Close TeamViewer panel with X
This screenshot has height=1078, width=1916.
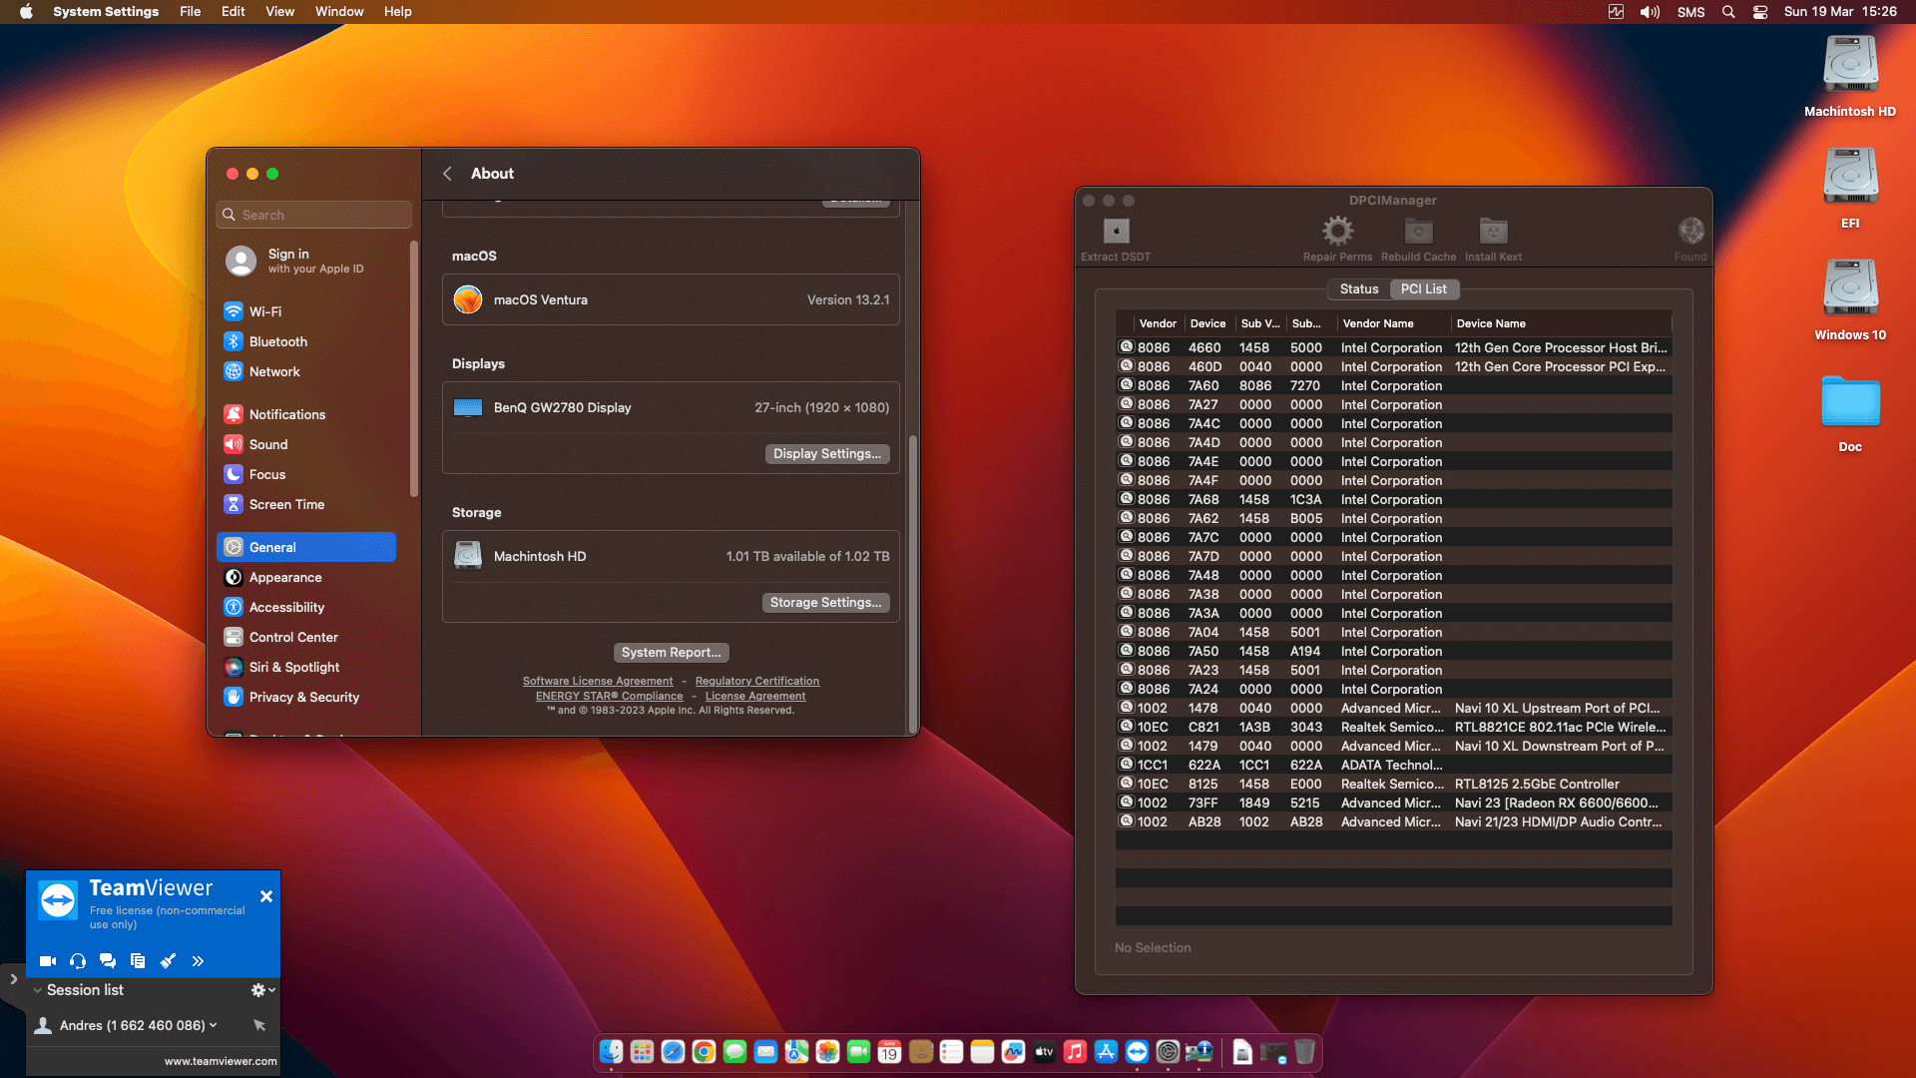266,896
